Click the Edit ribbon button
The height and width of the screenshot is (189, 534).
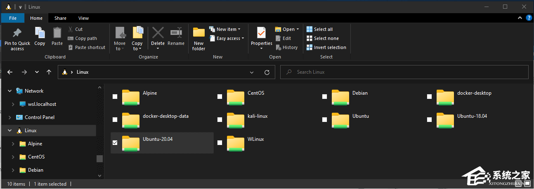click(x=283, y=38)
